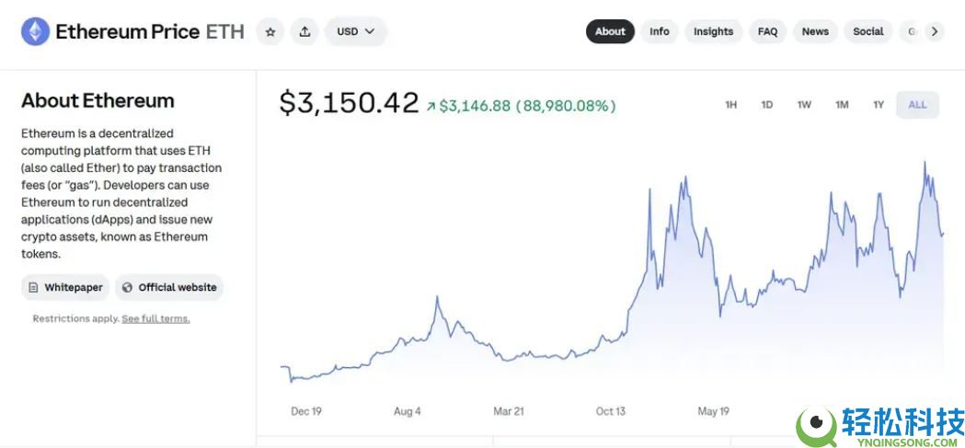Click the star favorite icon
This screenshot has height=448, width=965.
(x=270, y=32)
